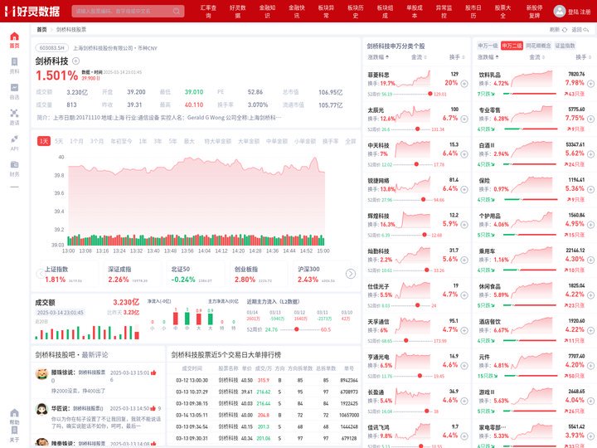The image size is (597, 448).
Task: Click 603083.SH stock code badge
Action: 52,48
